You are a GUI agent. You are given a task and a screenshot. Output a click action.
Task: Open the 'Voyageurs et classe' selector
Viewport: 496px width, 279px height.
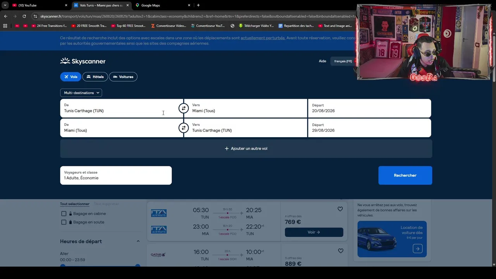[x=116, y=175]
